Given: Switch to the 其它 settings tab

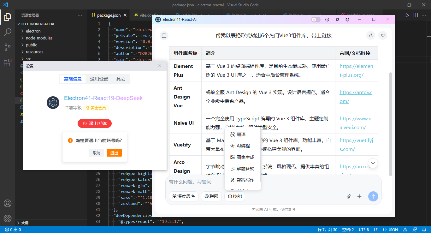Looking at the screenshot, I should pyautogui.click(x=121, y=79).
